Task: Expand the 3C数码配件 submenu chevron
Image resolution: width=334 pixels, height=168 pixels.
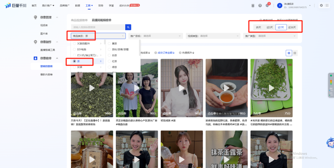Action: click(101, 43)
